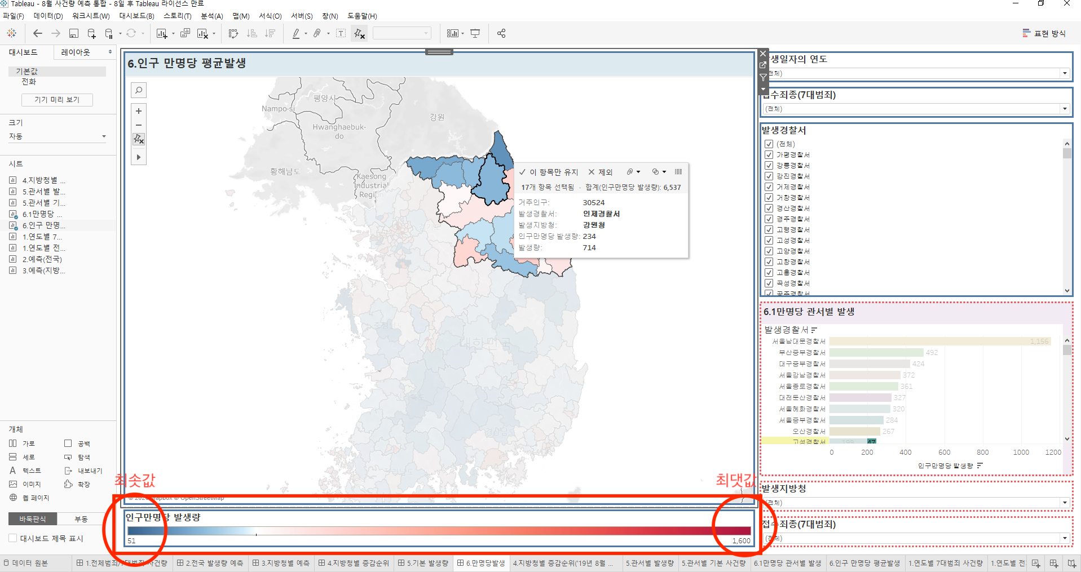
Task: Toggle the 강진경찰서 checkbox
Action: tap(769, 176)
